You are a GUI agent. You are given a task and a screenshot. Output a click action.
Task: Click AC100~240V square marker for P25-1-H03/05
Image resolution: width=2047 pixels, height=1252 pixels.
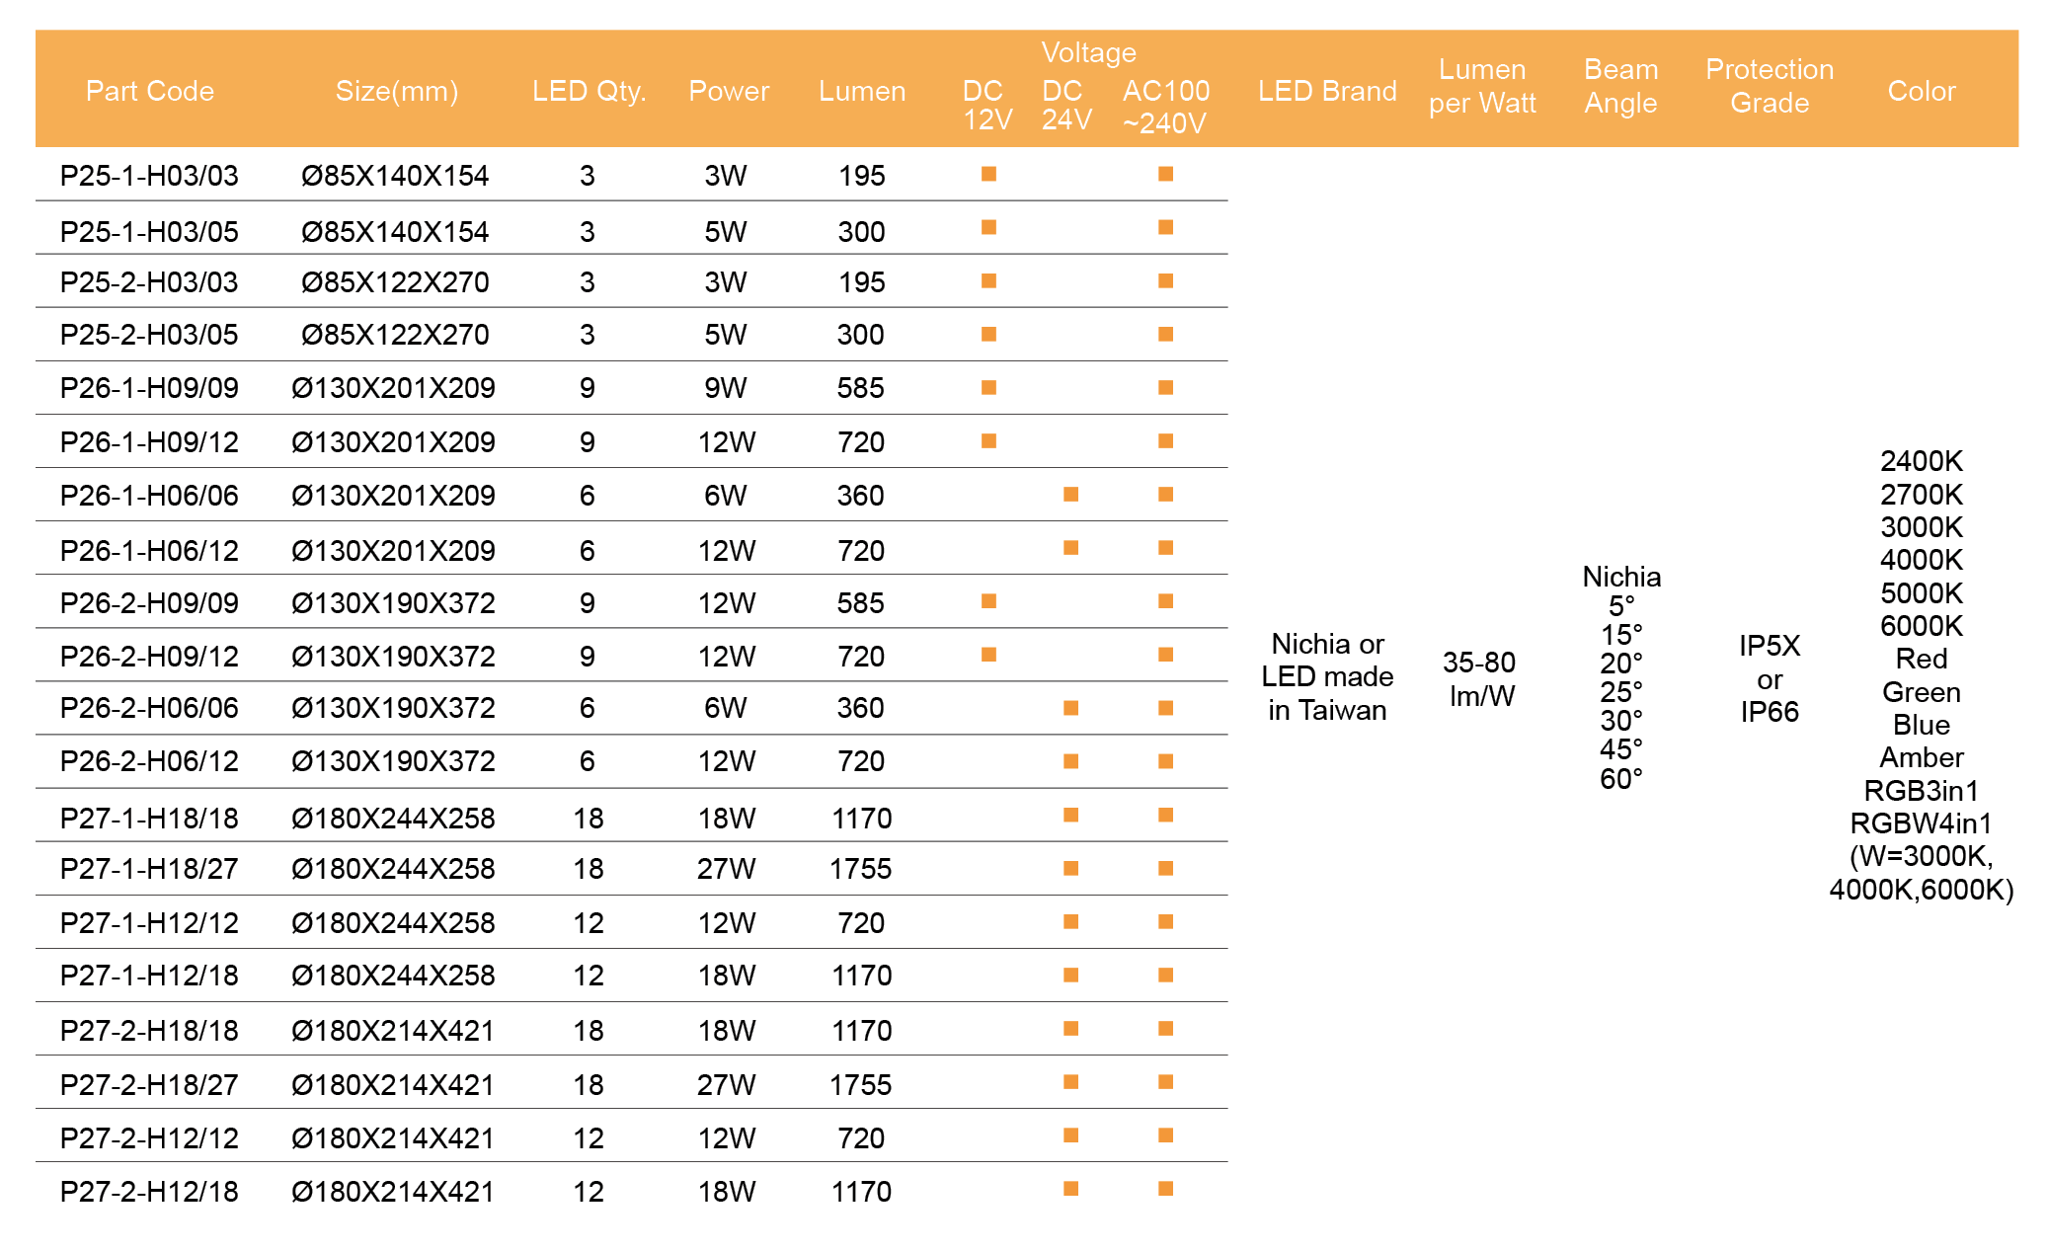(x=1165, y=228)
